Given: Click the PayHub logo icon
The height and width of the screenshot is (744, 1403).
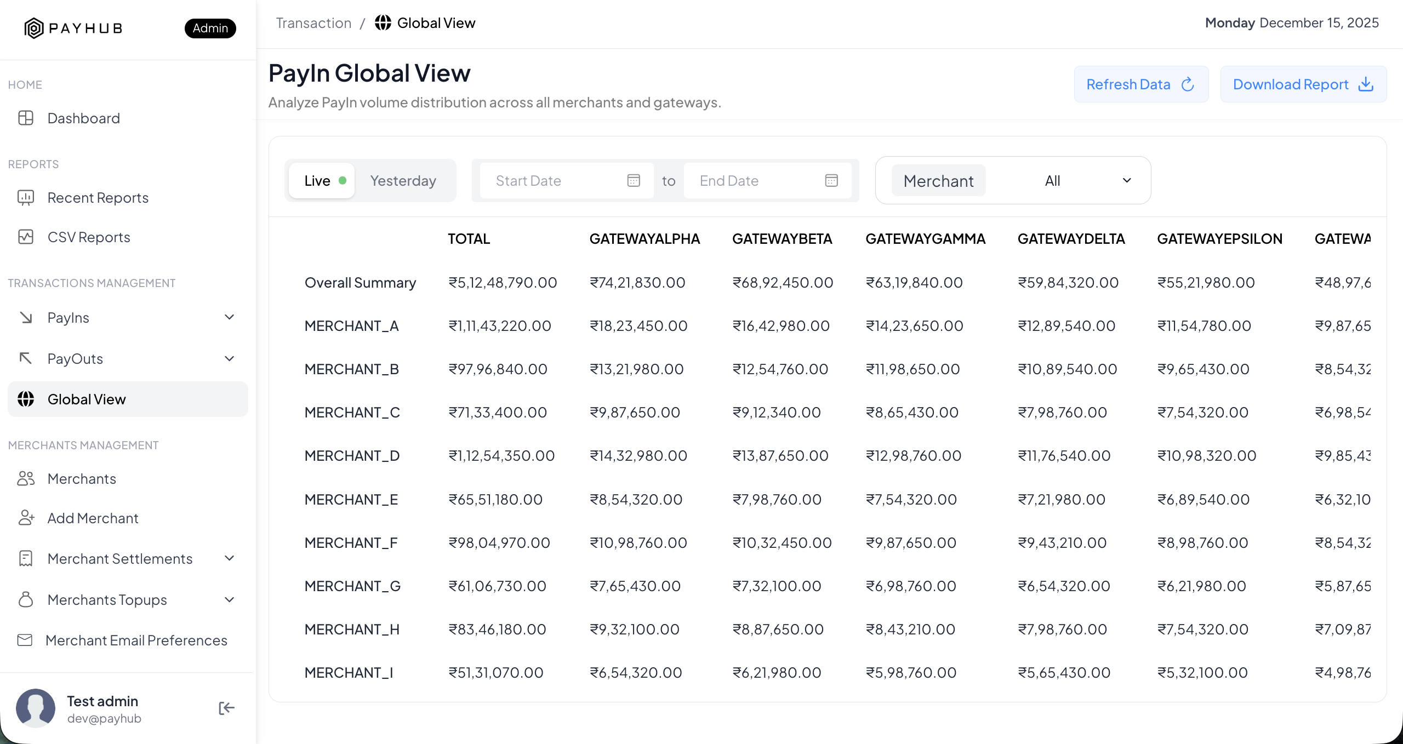Looking at the screenshot, I should pos(34,28).
